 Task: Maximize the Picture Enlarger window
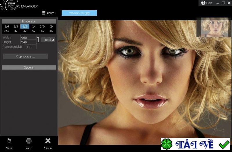click(223, 3)
